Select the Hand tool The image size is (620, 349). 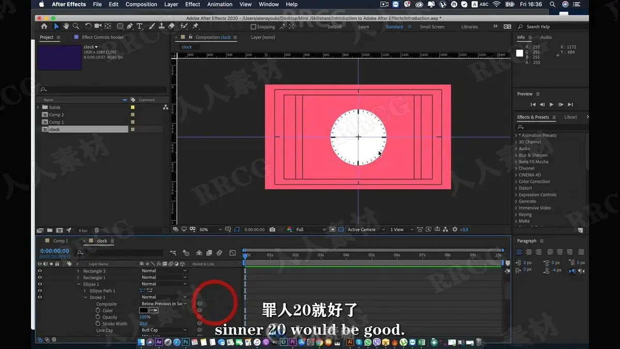pyautogui.click(x=66, y=26)
